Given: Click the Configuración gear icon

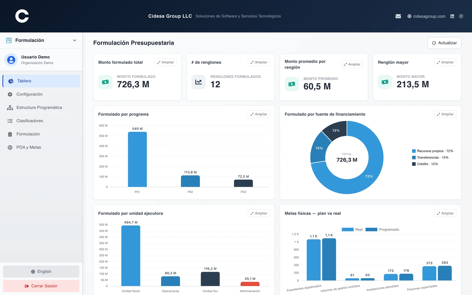Looking at the screenshot, I should point(10,94).
